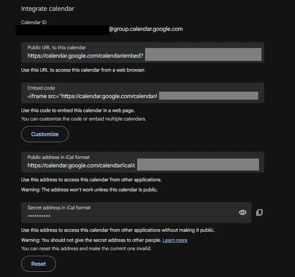Click the Integrate calendar heading
The image size is (295, 277).
click(48, 9)
